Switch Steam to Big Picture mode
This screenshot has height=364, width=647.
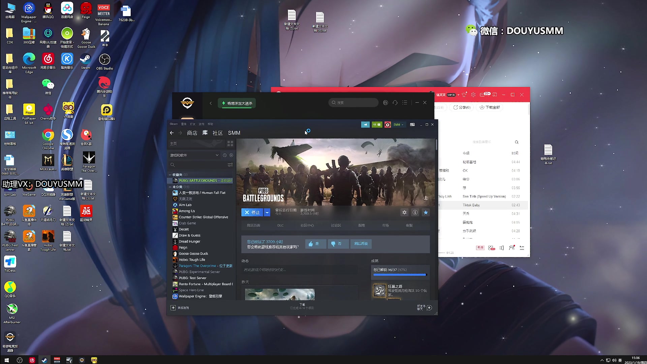point(412,125)
